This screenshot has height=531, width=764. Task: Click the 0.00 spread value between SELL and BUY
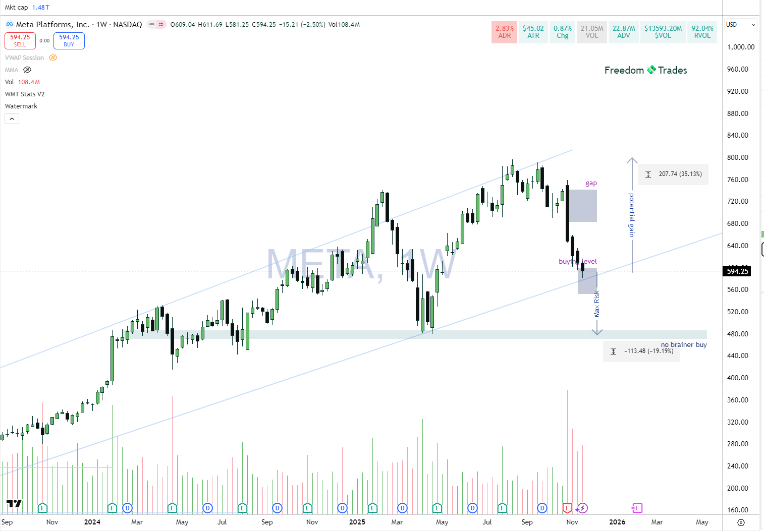(44, 41)
